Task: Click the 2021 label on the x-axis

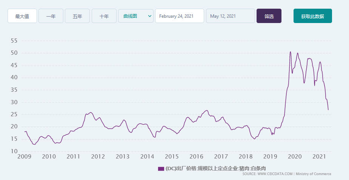Action: coord(319,157)
